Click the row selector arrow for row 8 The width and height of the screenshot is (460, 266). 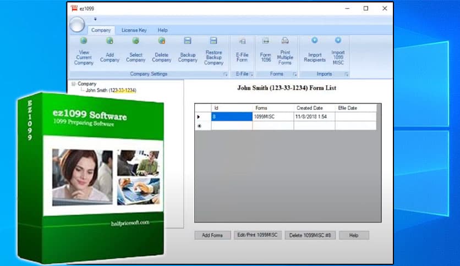(203, 117)
